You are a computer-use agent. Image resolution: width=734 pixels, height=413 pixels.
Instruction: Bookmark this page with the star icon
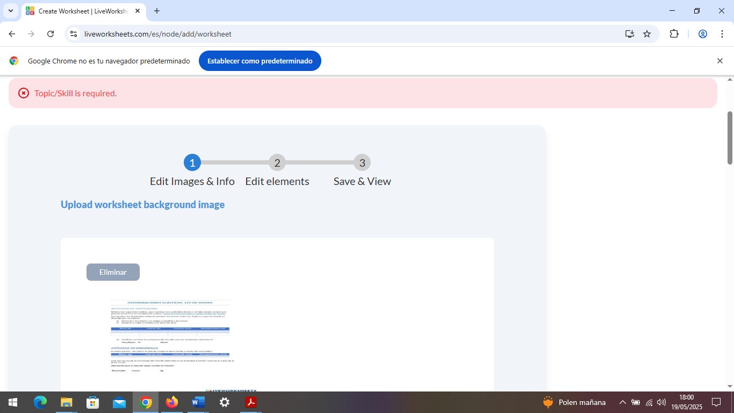pos(647,34)
